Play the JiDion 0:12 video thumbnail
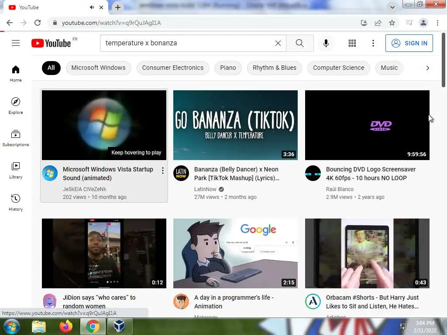The height and width of the screenshot is (335, 447). [x=104, y=253]
